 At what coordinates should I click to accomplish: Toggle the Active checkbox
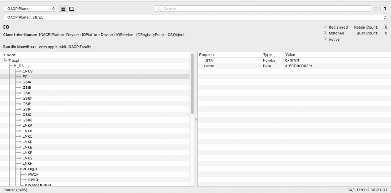pos(325,40)
